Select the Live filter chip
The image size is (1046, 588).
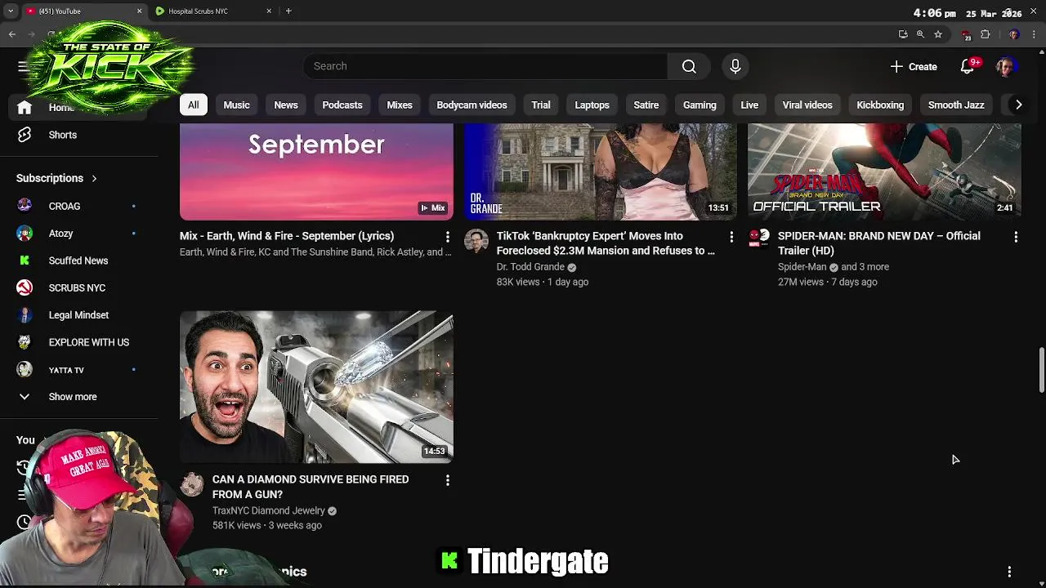pos(749,105)
